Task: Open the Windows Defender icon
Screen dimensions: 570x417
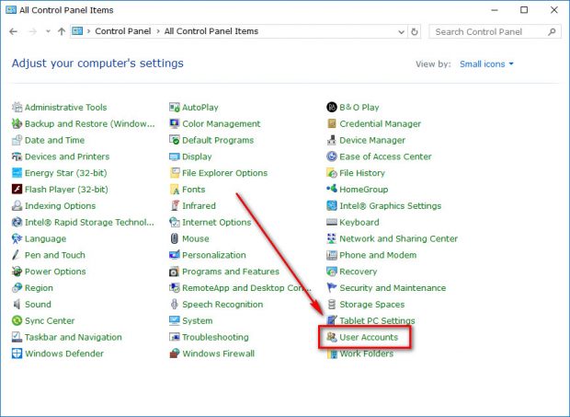Action: point(17,353)
